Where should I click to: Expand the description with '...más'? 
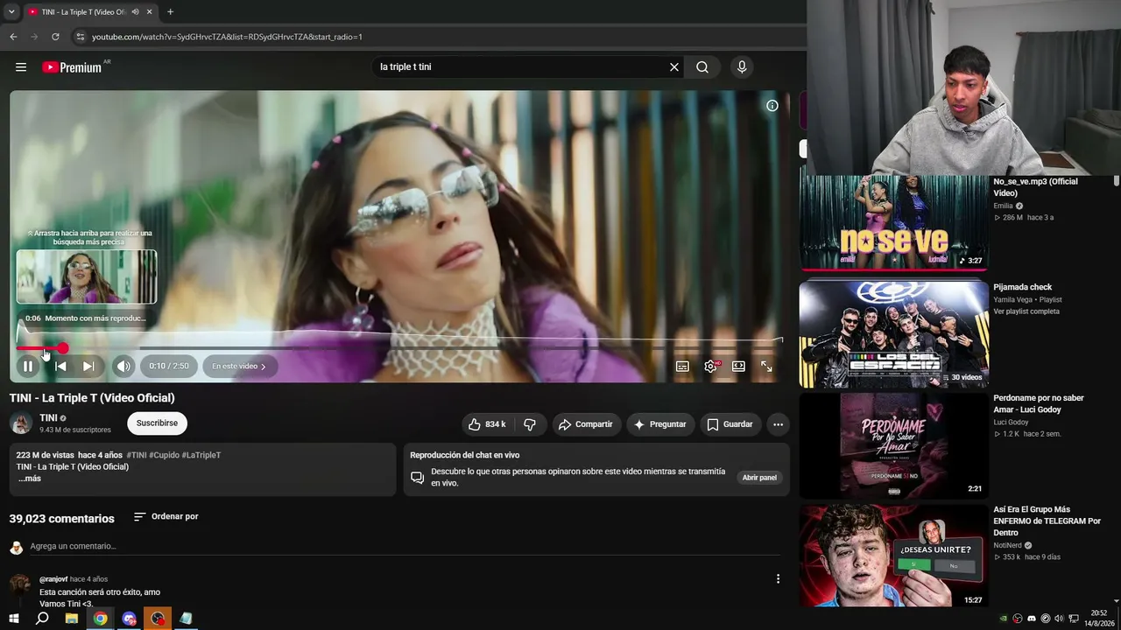click(30, 479)
